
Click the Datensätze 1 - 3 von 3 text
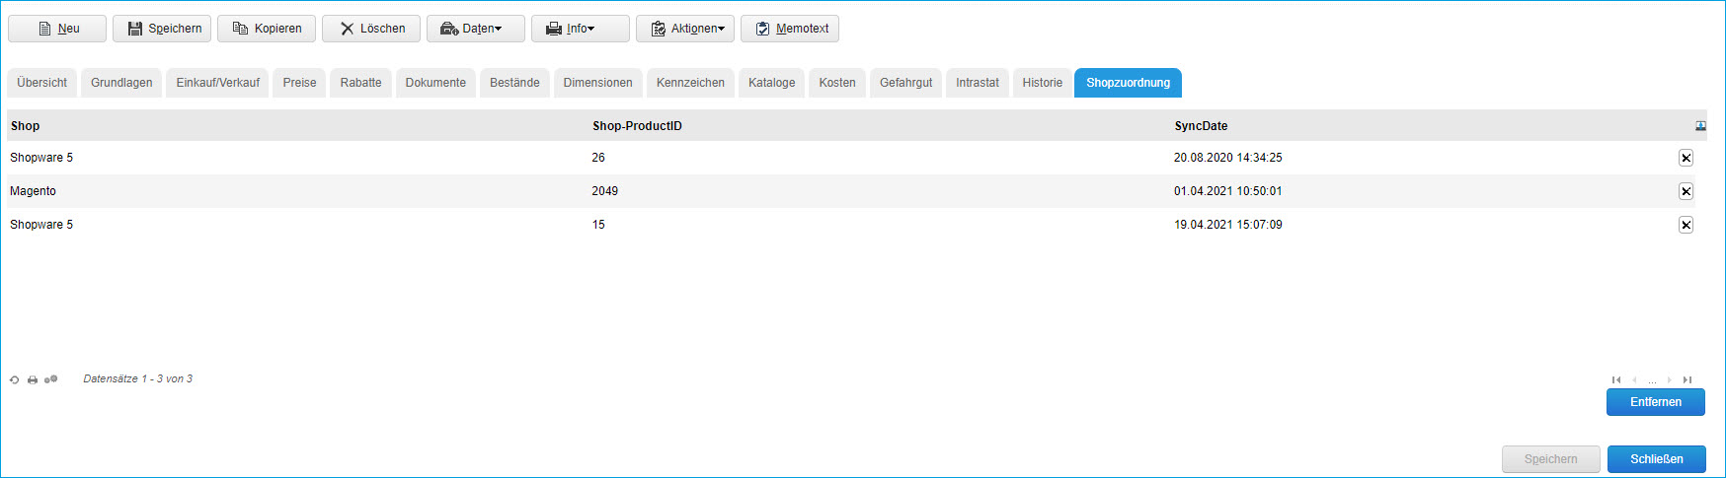pos(137,378)
